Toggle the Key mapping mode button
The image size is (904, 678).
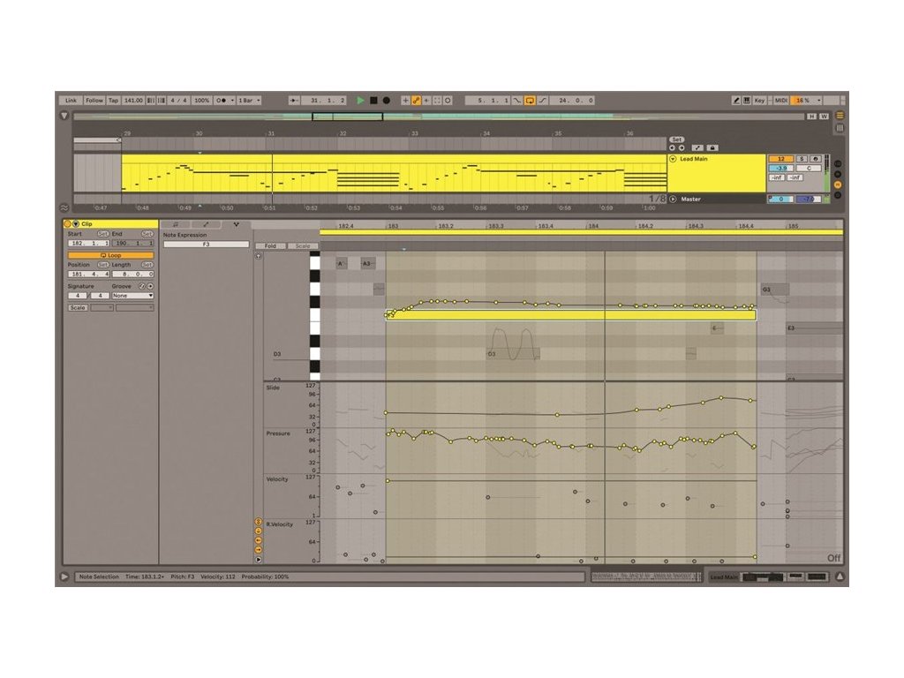pos(759,101)
